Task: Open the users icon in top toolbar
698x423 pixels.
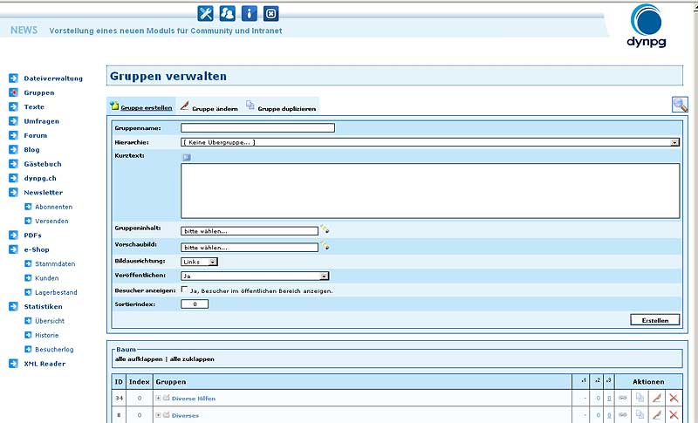Action: 228,13
